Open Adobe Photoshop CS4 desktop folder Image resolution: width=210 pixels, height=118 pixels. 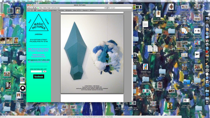point(186,84)
